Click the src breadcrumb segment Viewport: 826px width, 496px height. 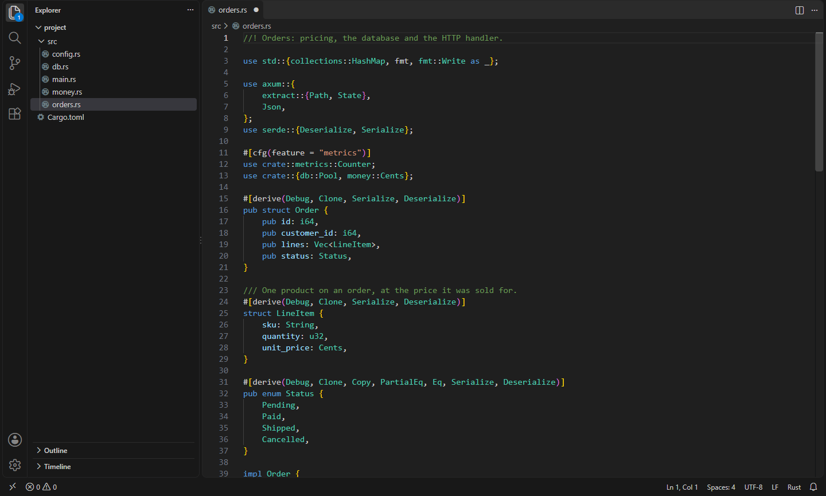click(x=216, y=26)
